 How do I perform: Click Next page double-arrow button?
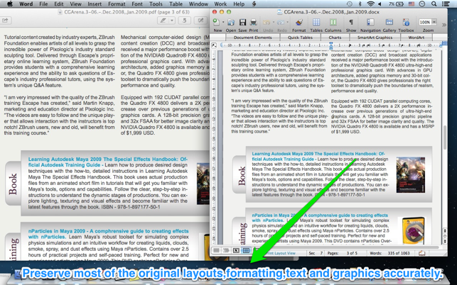coord(445,241)
